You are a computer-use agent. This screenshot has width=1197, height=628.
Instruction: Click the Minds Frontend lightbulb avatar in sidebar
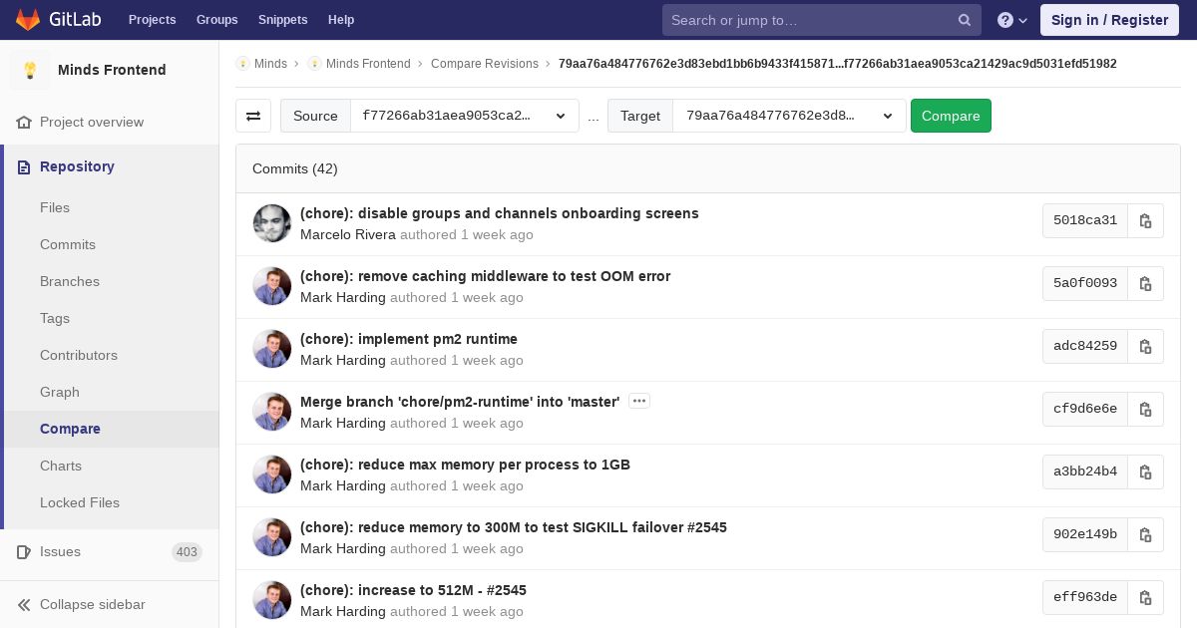[30, 70]
